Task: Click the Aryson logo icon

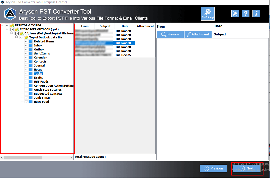Action: (10, 14)
